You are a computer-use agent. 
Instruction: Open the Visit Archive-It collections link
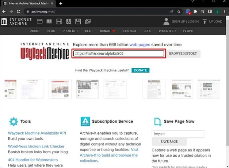coord(109,155)
